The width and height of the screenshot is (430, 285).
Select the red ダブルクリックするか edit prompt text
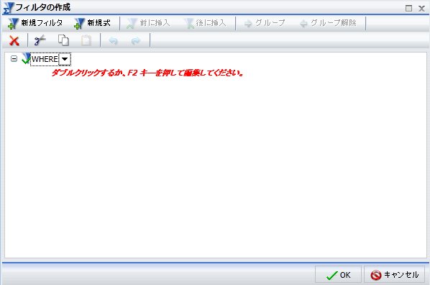(x=147, y=73)
